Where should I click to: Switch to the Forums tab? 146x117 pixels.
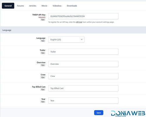20,6
